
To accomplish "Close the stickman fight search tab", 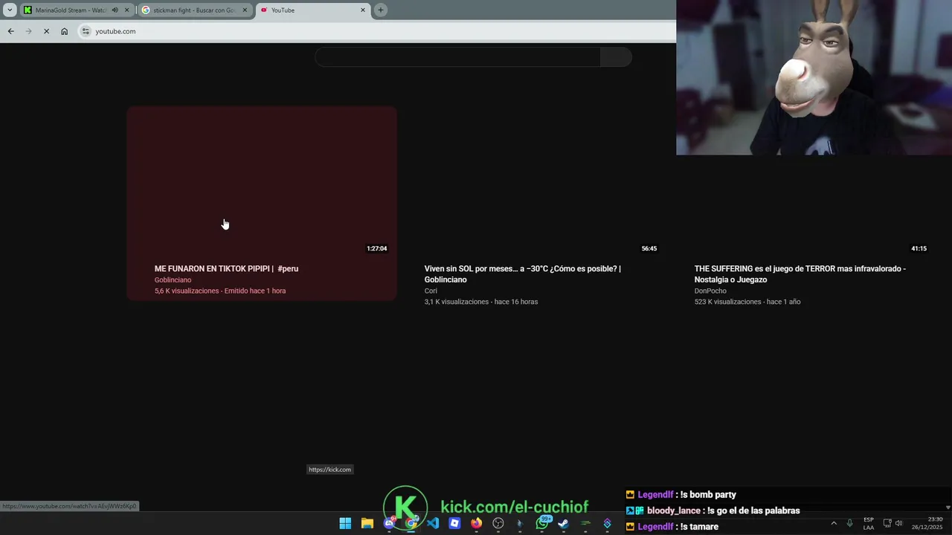I will (245, 10).
